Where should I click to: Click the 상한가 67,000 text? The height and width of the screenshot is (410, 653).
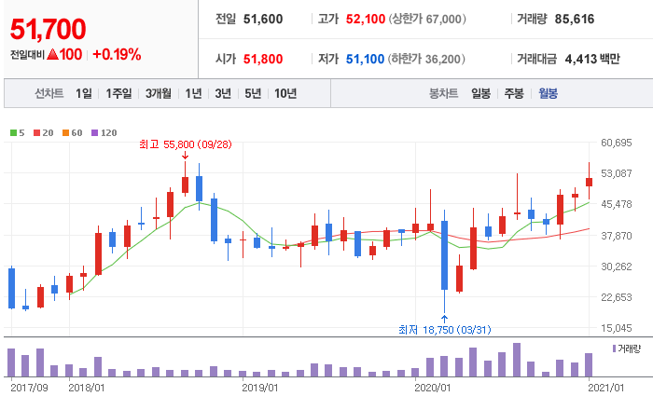427,20
